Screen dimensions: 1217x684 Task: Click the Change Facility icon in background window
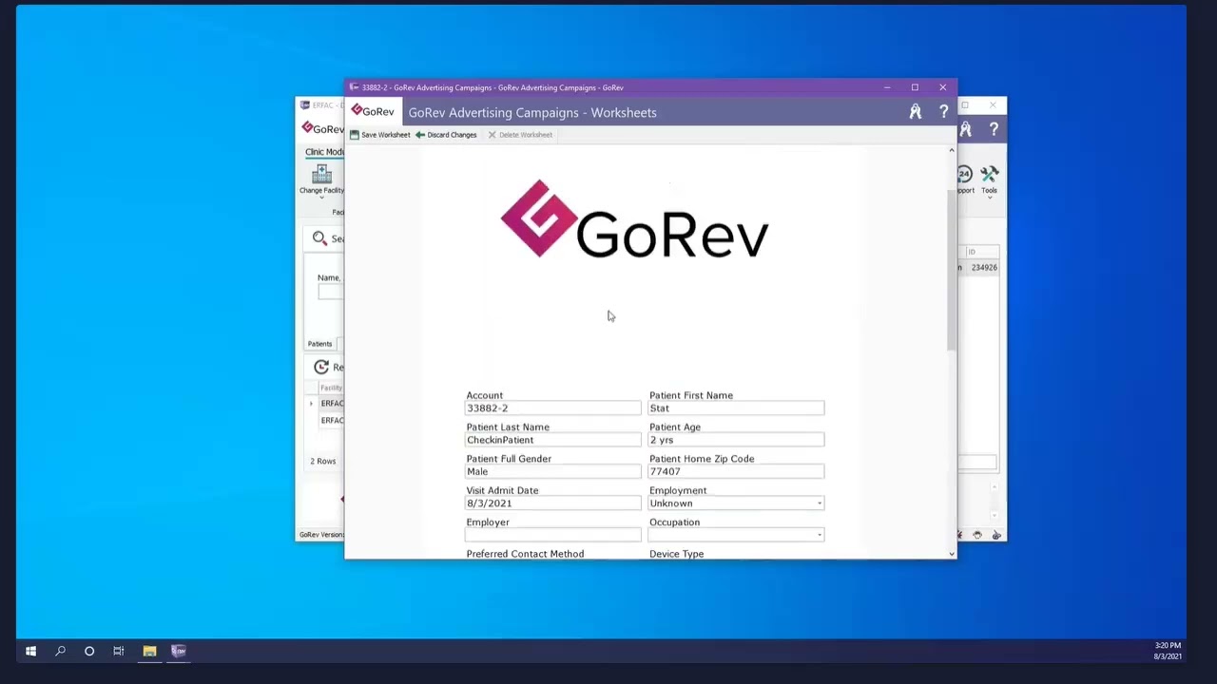[x=321, y=179]
